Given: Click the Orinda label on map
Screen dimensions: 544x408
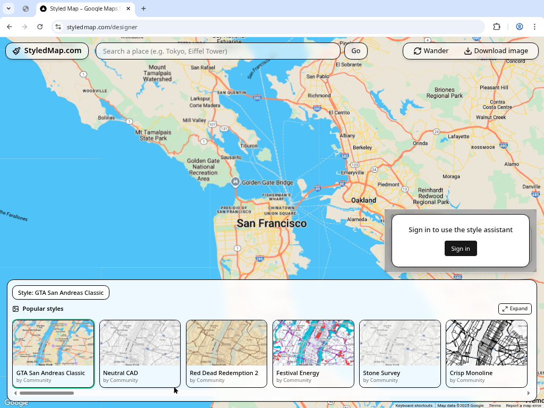Looking at the screenshot, I should click(420, 143).
